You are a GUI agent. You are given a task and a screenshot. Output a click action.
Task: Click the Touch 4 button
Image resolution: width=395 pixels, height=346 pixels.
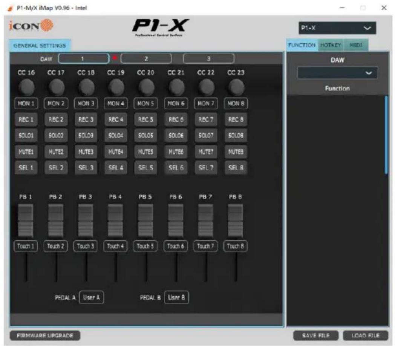click(x=115, y=246)
